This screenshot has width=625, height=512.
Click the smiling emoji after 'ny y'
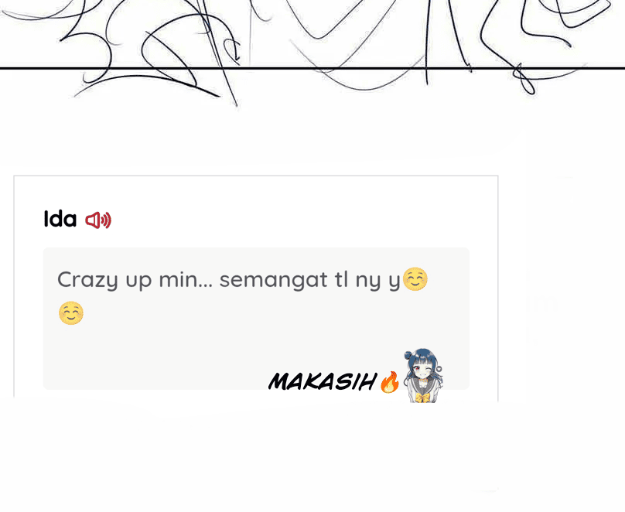point(415,279)
